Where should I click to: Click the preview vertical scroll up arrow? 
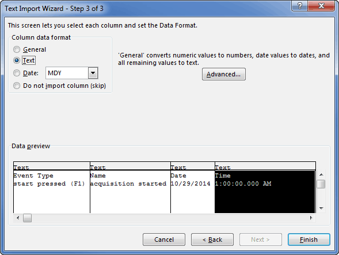(321, 175)
